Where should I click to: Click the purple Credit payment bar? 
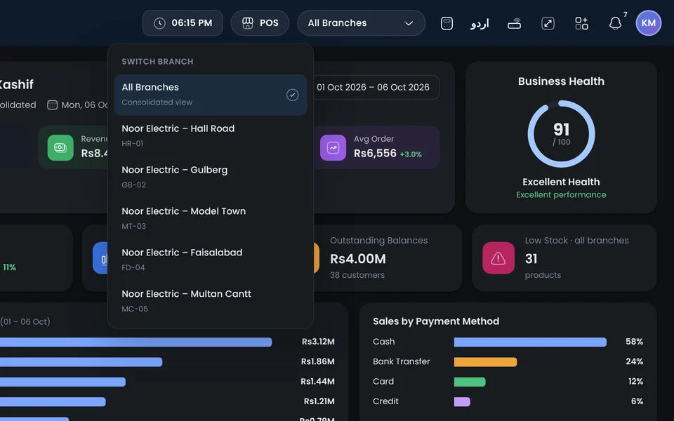pyautogui.click(x=462, y=401)
